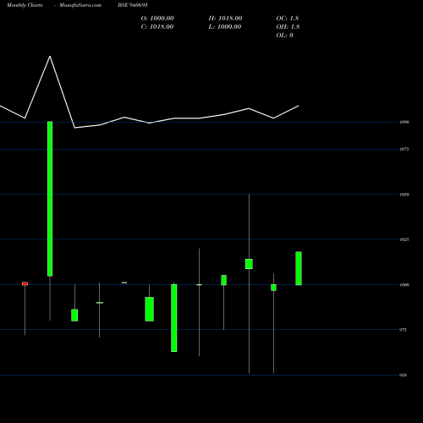The image size is (423, 423).
Task: Click the "Monthly Charts" title text
Action: (25, 5)
